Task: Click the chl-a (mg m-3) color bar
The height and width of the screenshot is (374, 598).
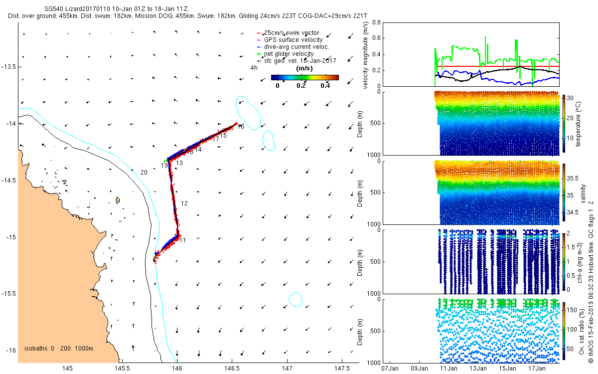Action: pos(564,261)
